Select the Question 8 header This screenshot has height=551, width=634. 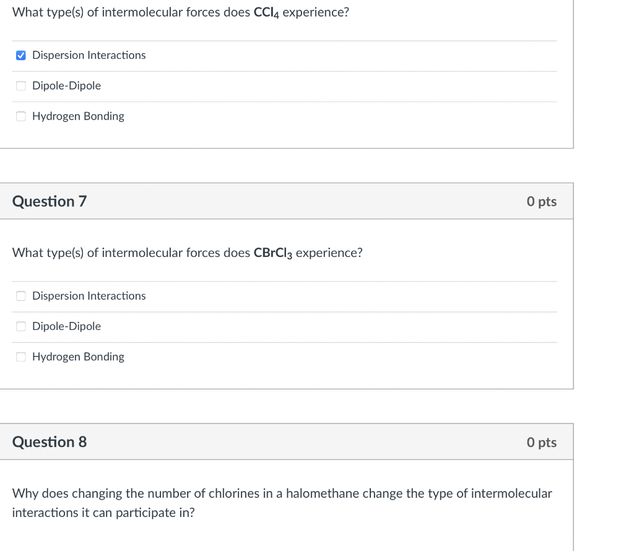pos(49,441)
